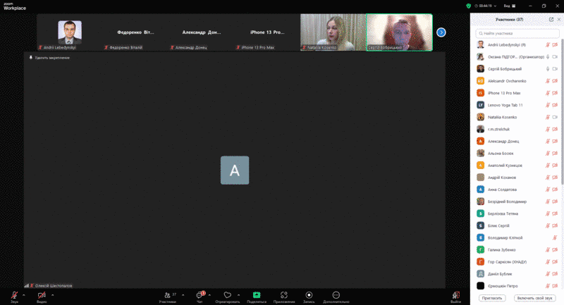Open the Reactions icon in the toolbar

[x=227, y=295]
